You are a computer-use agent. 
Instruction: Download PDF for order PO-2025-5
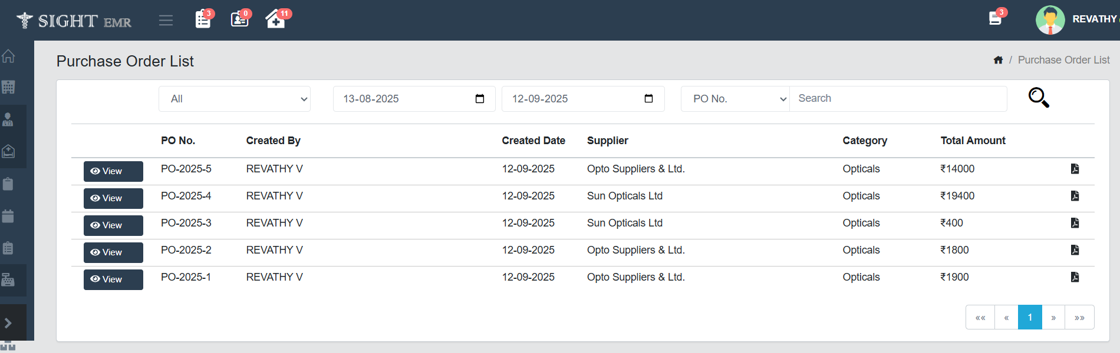(1075, 169)
